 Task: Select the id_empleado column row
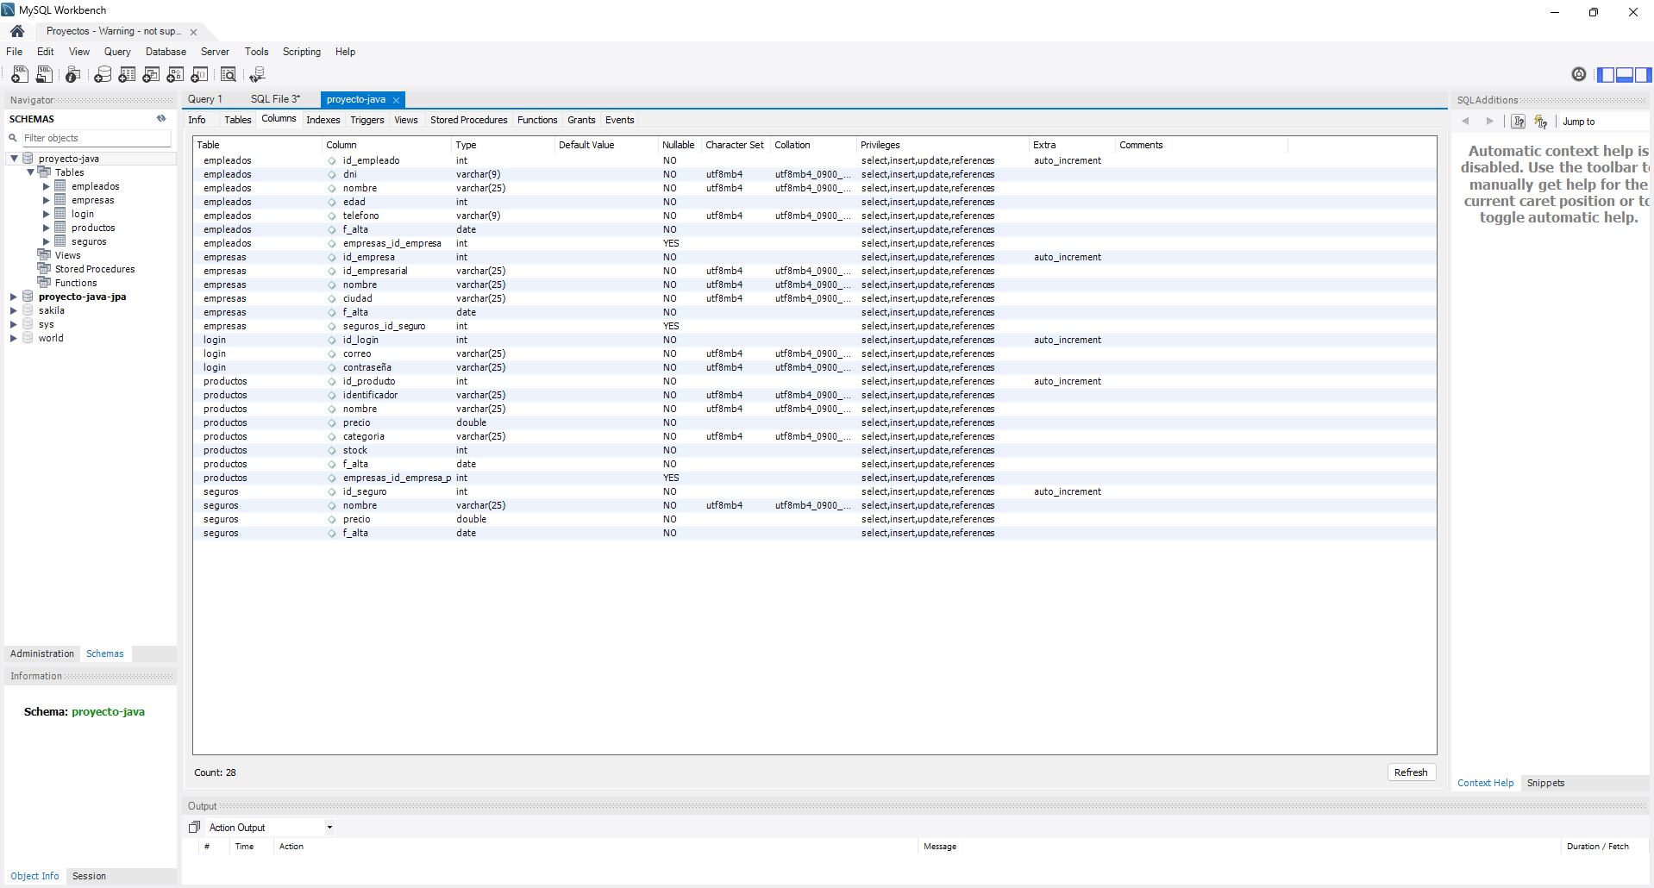[814, 160]
